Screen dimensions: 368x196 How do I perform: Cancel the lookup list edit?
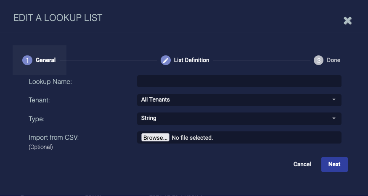(x=302, y=165)
